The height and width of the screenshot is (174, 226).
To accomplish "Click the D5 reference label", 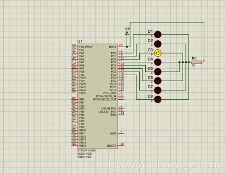I will coord(150,69).
